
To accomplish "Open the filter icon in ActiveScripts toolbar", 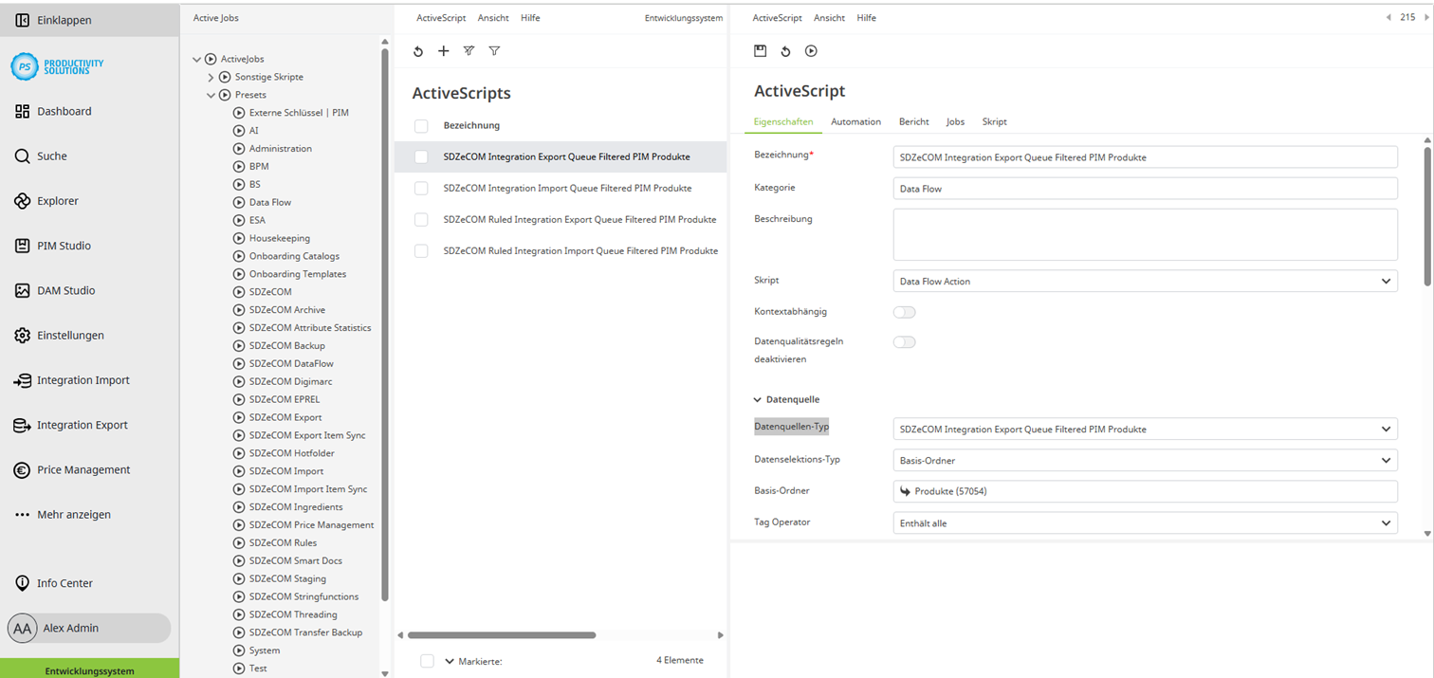I will (494, 51).
